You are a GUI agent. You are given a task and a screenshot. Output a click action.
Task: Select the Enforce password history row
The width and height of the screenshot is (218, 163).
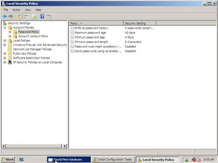[x=112, y=28]
